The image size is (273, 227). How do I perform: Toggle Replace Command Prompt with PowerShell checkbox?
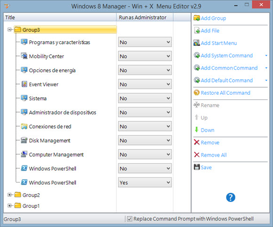[129, 219]
